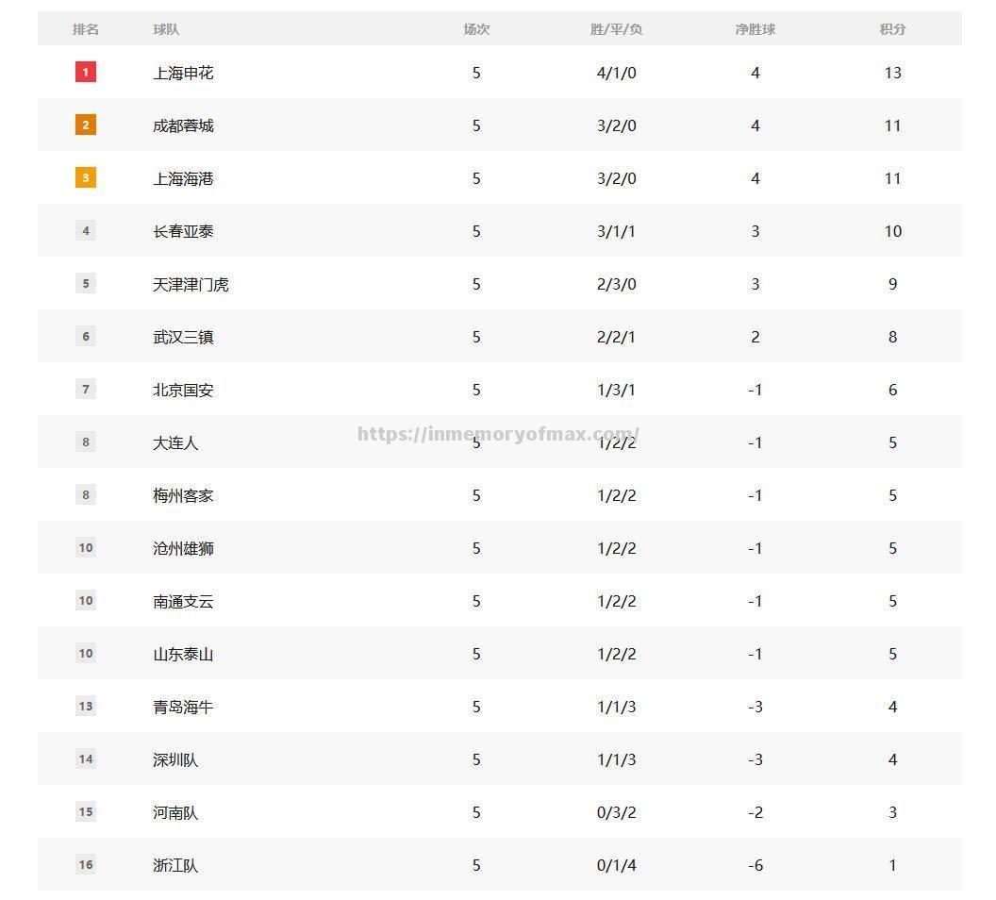Click the orange rank 2 badge

[86, 125]
